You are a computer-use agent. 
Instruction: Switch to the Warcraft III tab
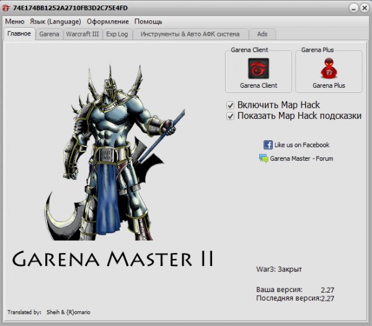coord(82,34)
